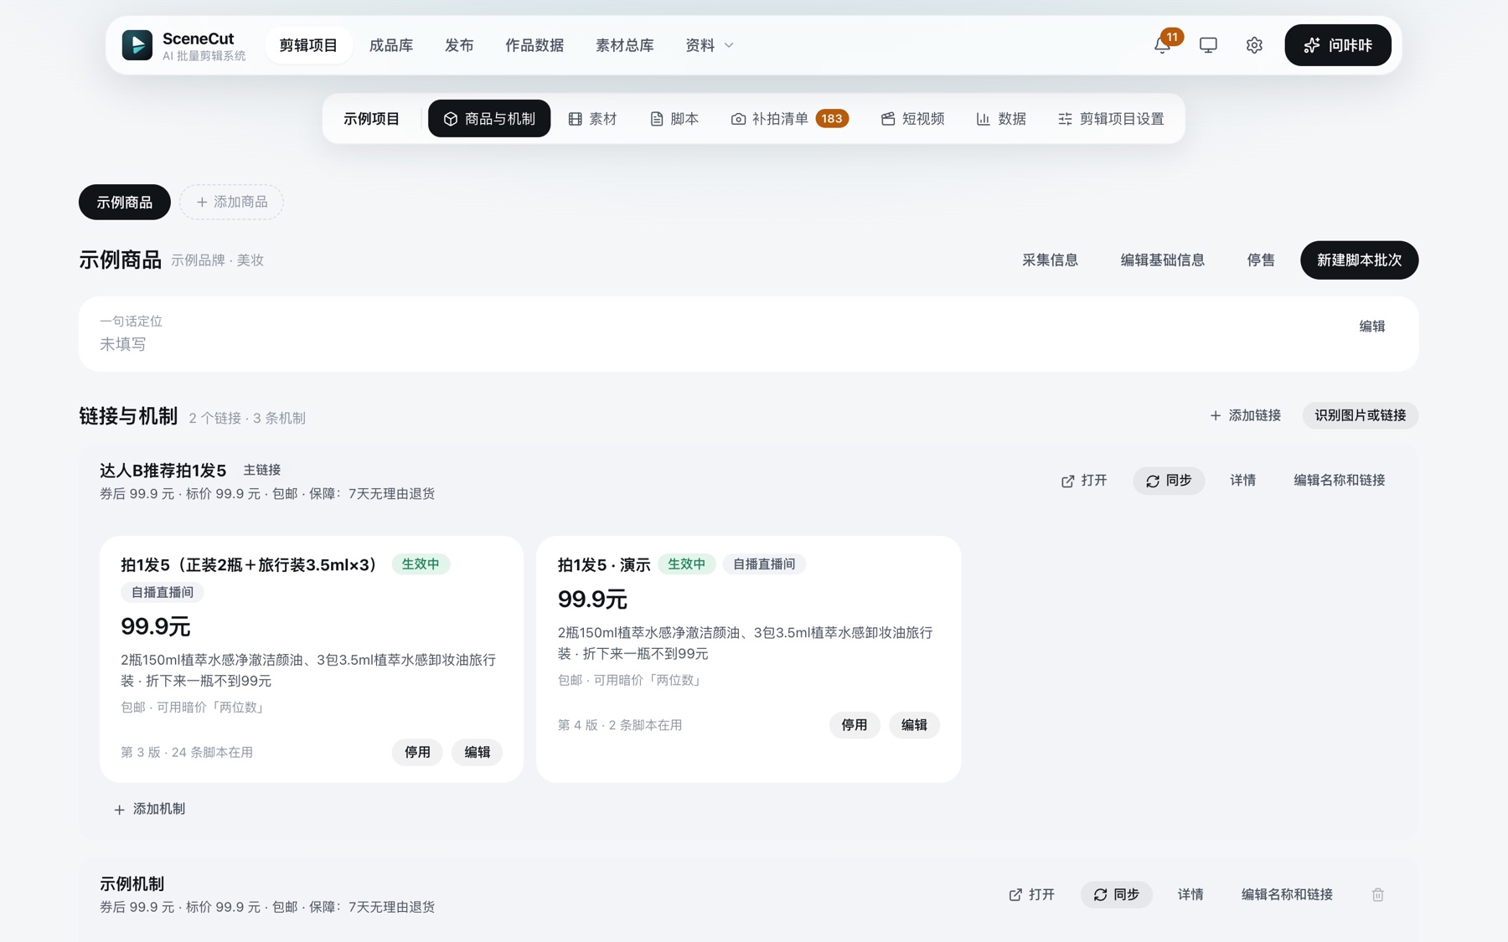Click text 第 4 版 · 2 条脚本在用
The height and width of the screenshot is (942, 1508).
click(620, 725)
